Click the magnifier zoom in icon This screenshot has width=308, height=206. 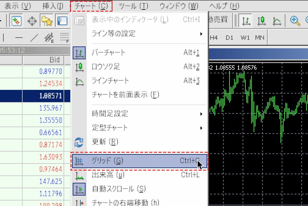pyautogui.click(x=295, y=21)
